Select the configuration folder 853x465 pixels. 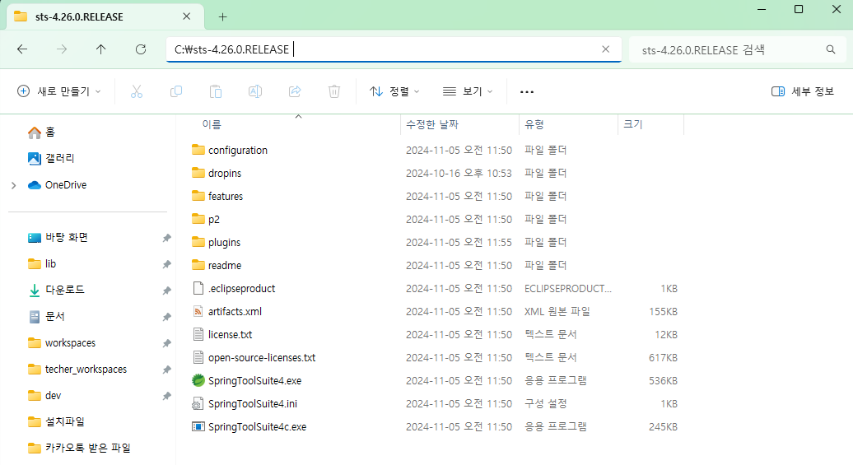coord(230,150)
